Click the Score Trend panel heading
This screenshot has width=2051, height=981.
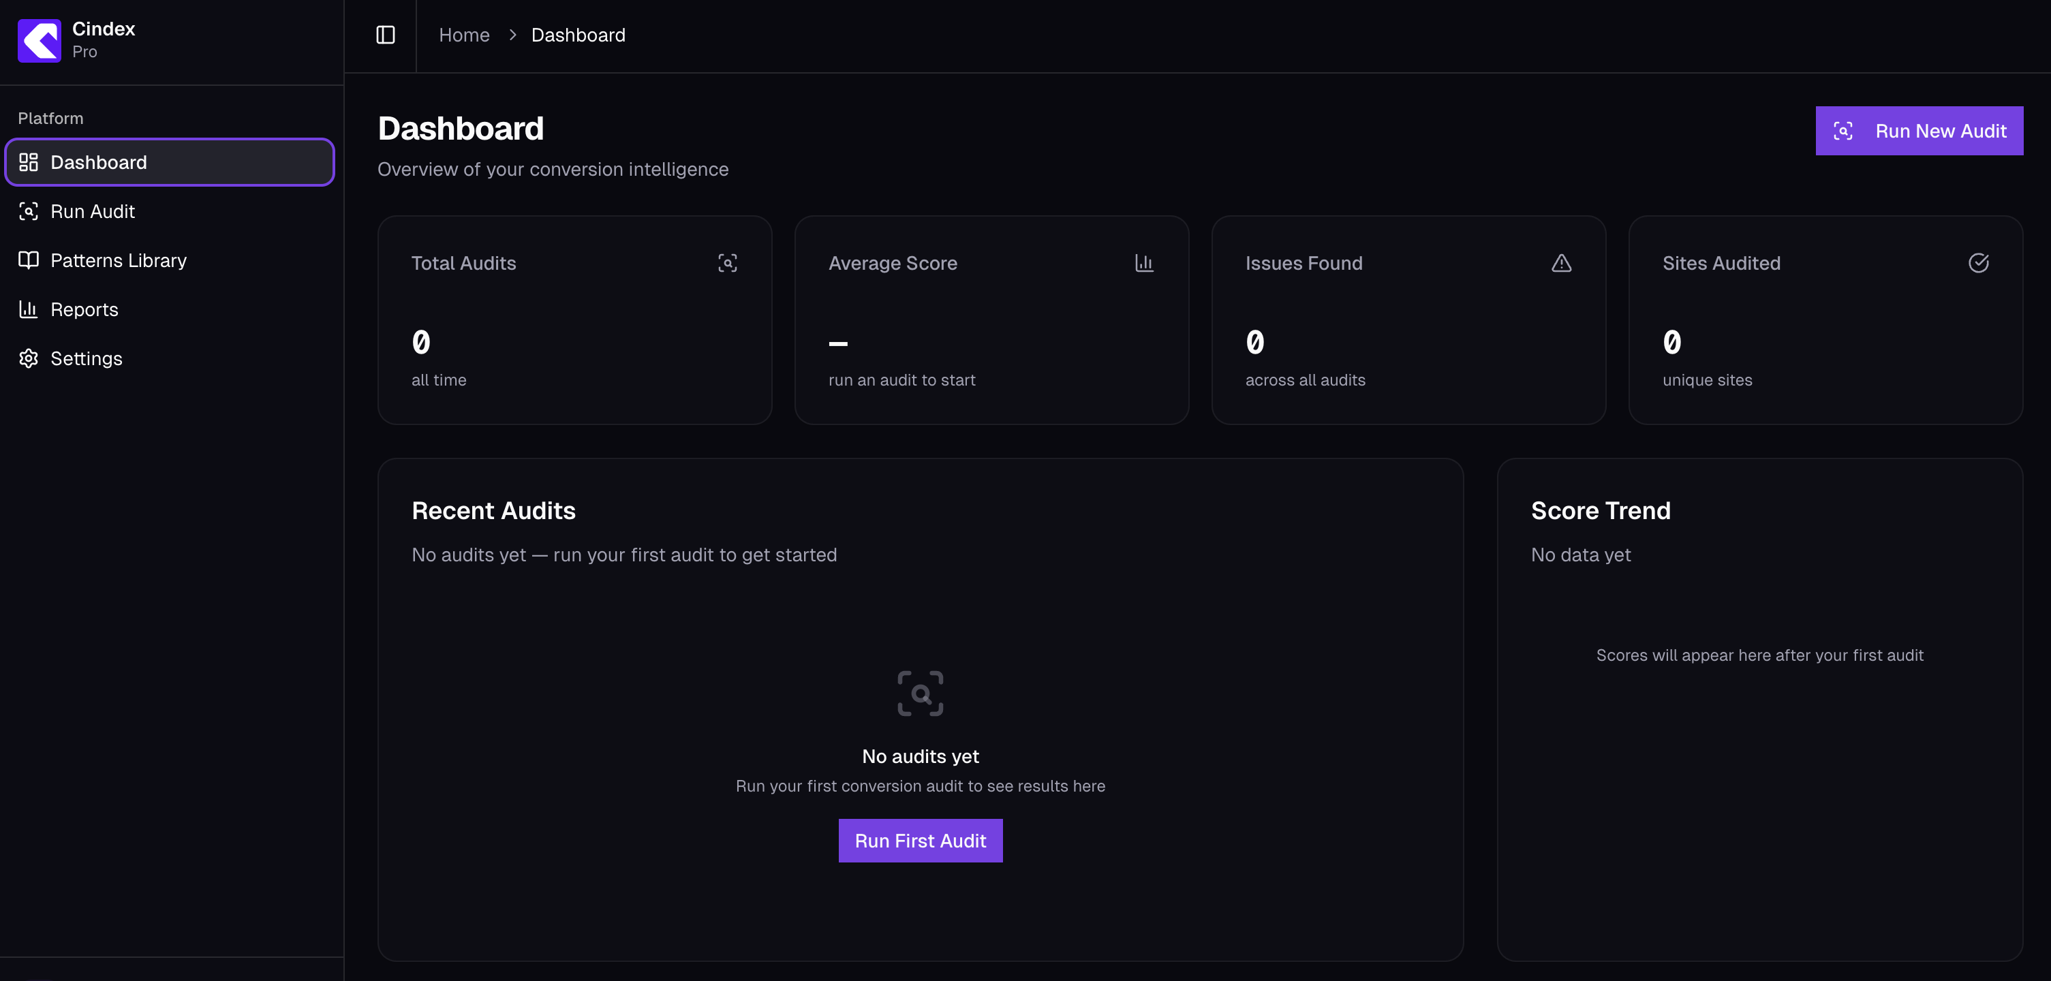pos(1601,510)
